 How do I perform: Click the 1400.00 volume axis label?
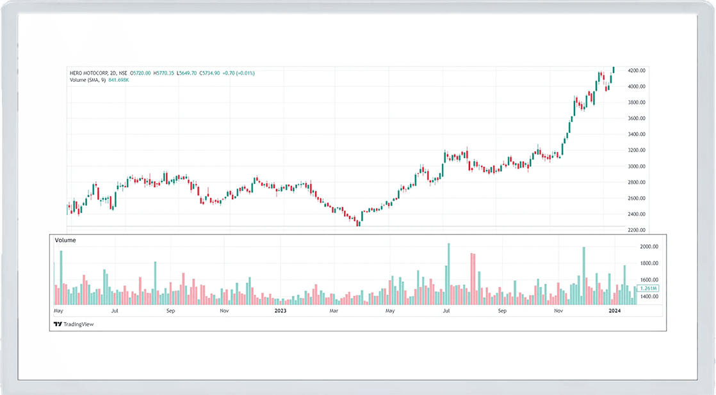(649, 297)
